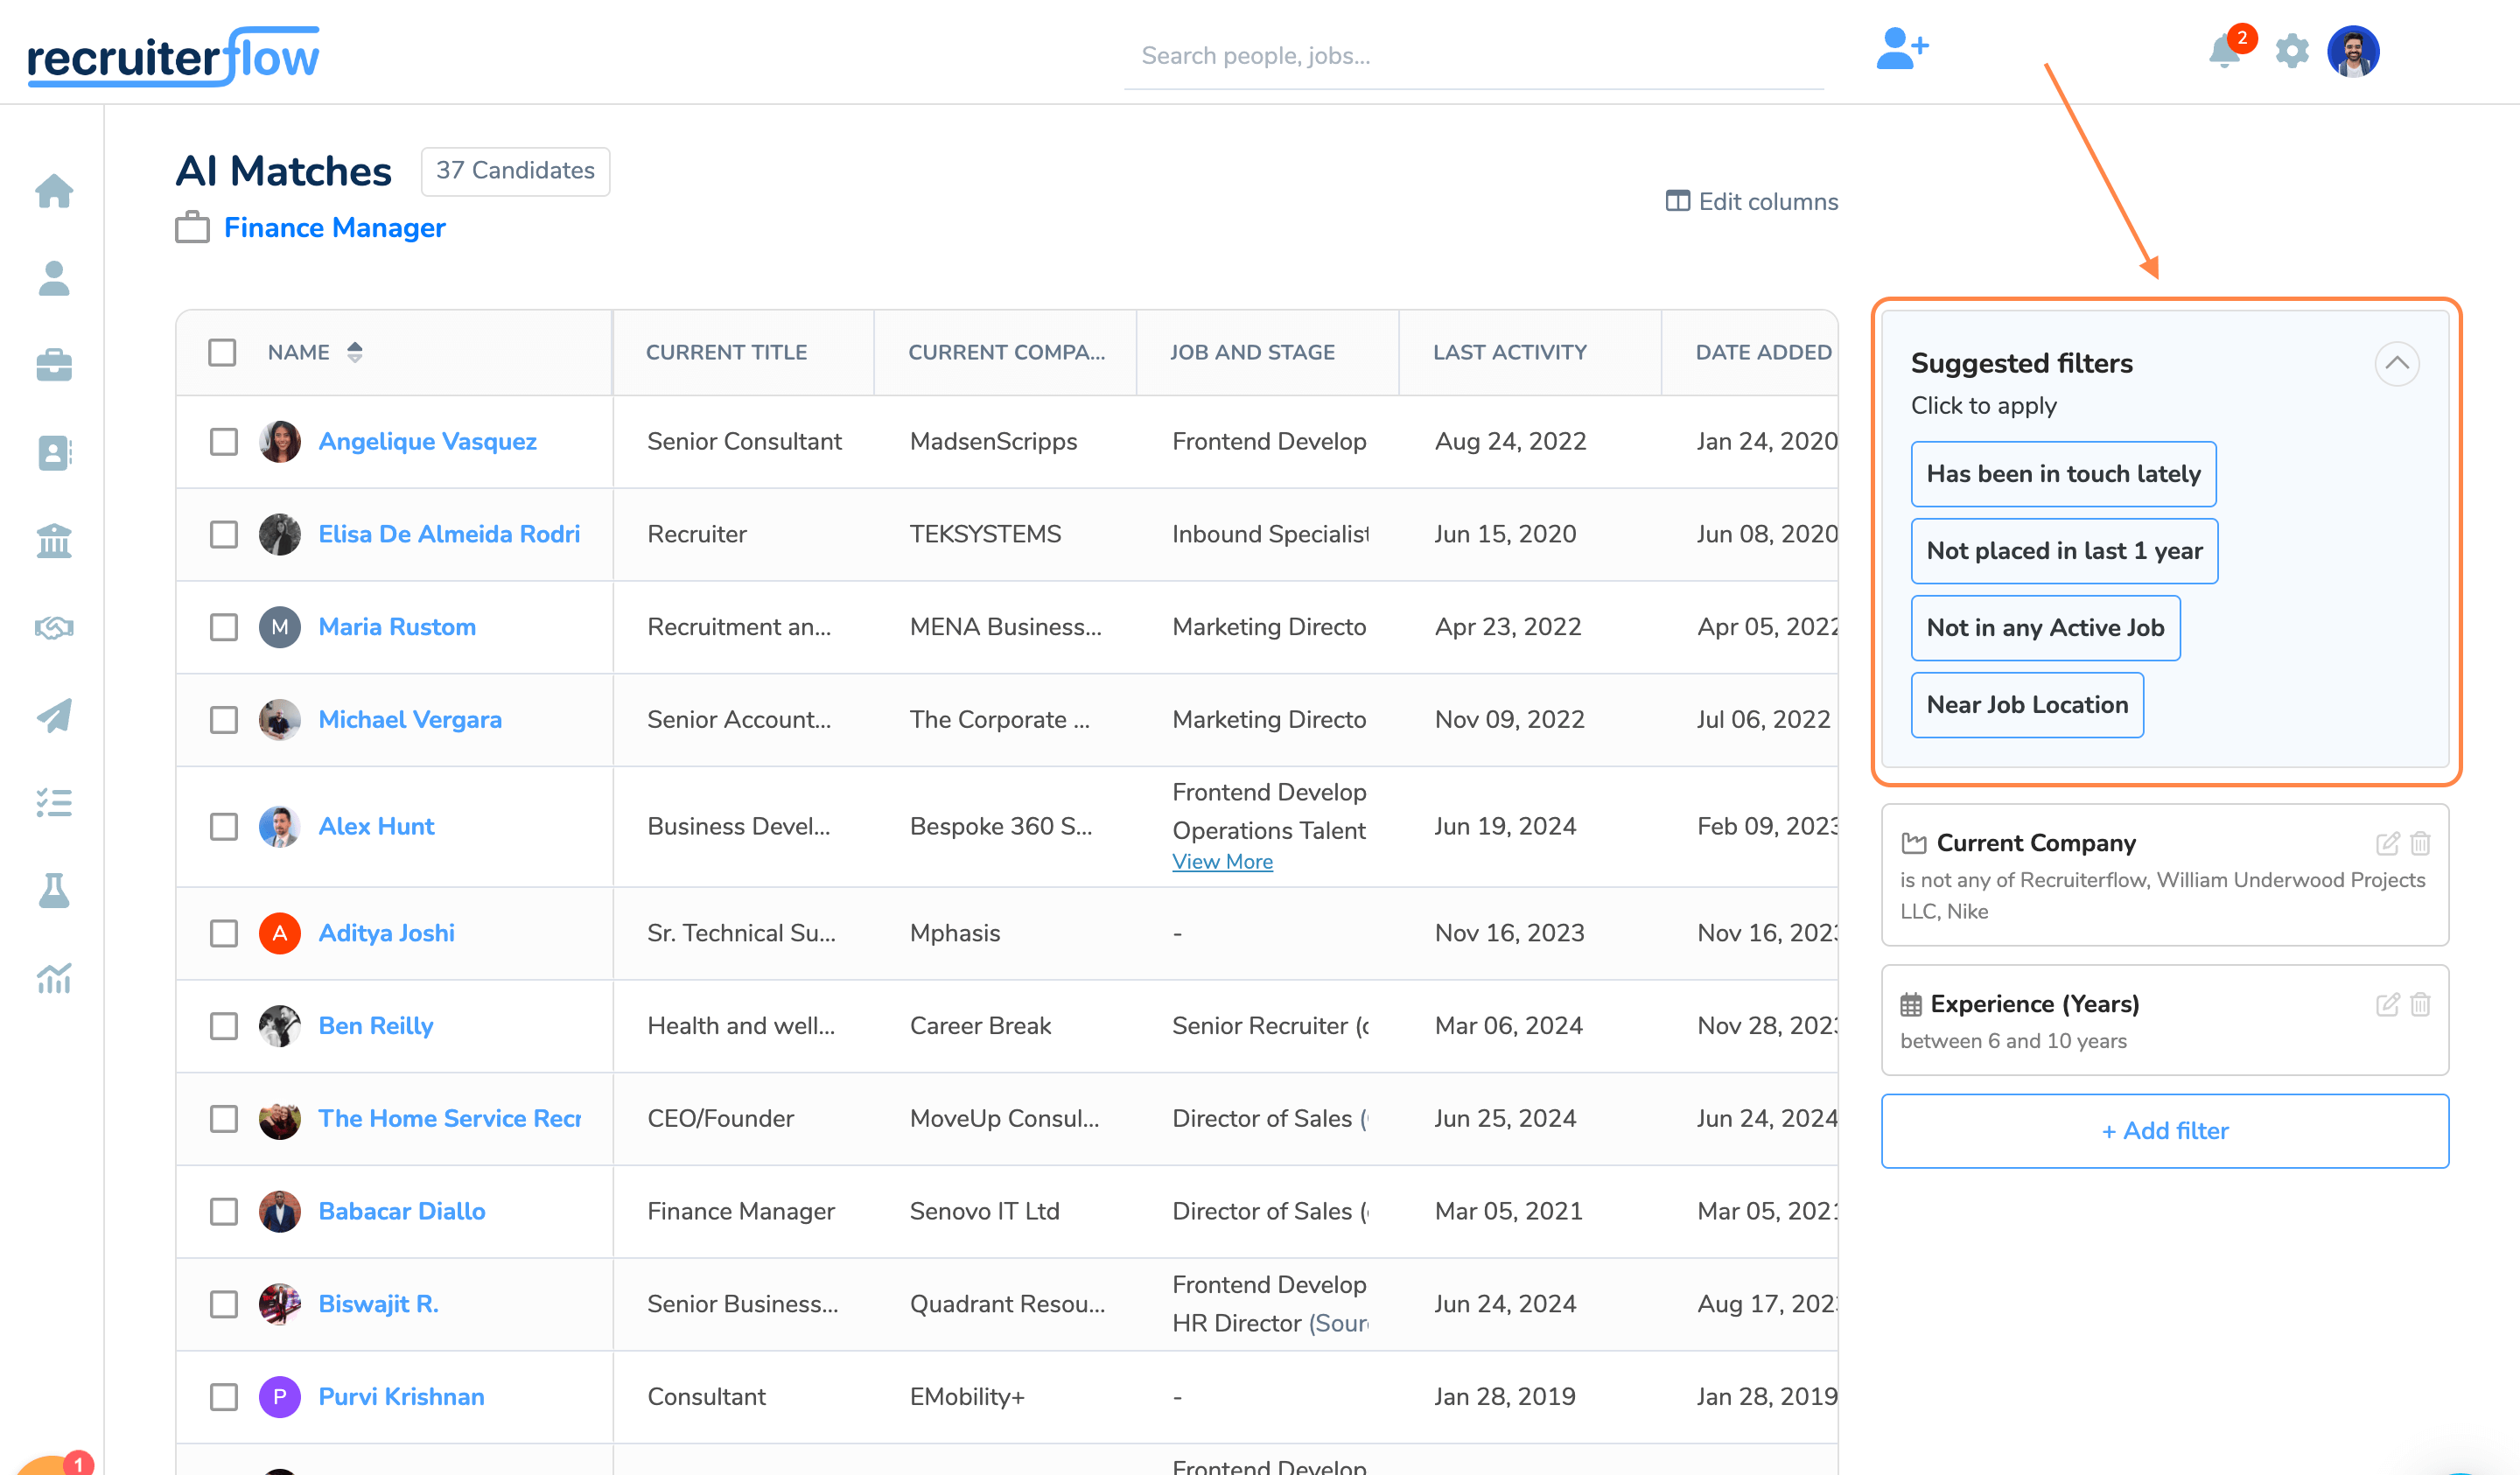Delete the Current Company filter with trash icon
This screenshot has width=2520, height=1475.
2420,843
